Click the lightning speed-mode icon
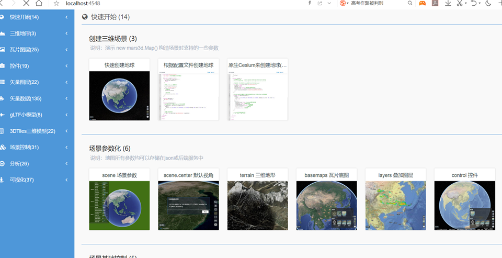The image size is (502, 258). click(x=310, y=3)
